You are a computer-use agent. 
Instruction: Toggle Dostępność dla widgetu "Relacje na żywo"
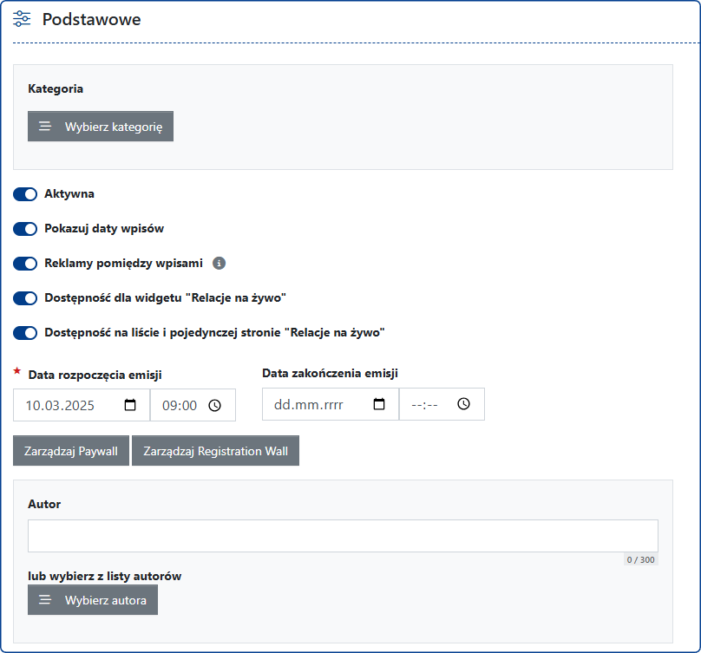25,298
